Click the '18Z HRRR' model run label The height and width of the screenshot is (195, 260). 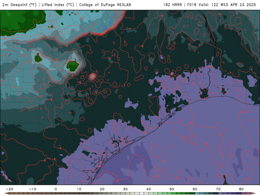(173, 5)
